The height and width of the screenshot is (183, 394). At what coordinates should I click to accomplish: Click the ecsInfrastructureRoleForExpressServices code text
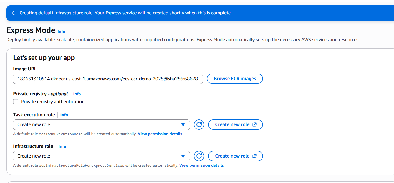82,165
